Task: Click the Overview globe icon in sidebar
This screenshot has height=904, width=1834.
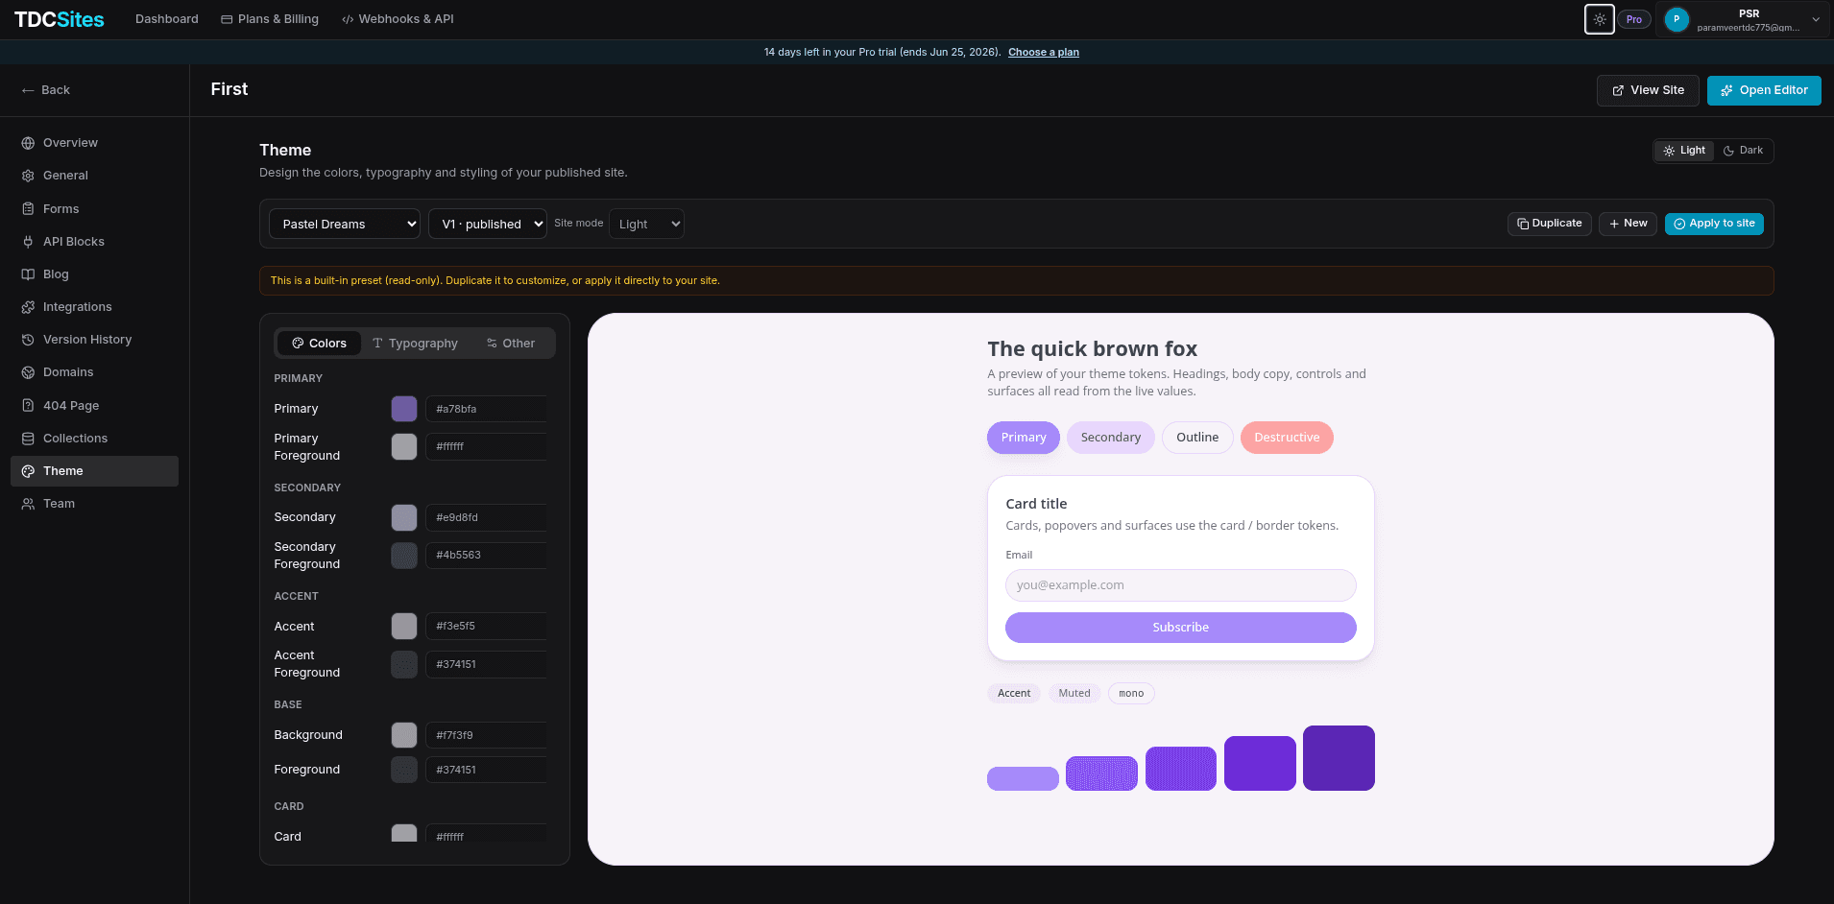Action: pyautogui.click(x=28, y=143)
